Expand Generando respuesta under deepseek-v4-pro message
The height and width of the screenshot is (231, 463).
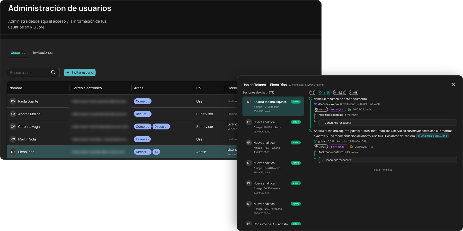pyautogui.click(x=388, y=123)
